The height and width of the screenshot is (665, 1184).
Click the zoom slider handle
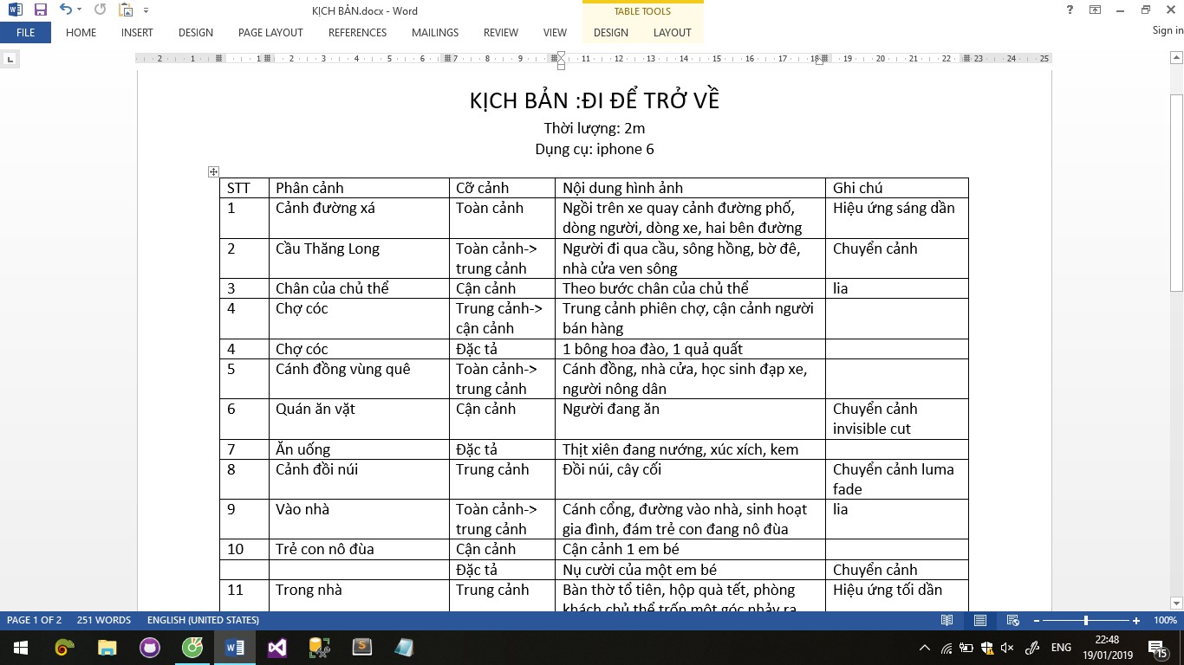click(x=1086, y=621)
